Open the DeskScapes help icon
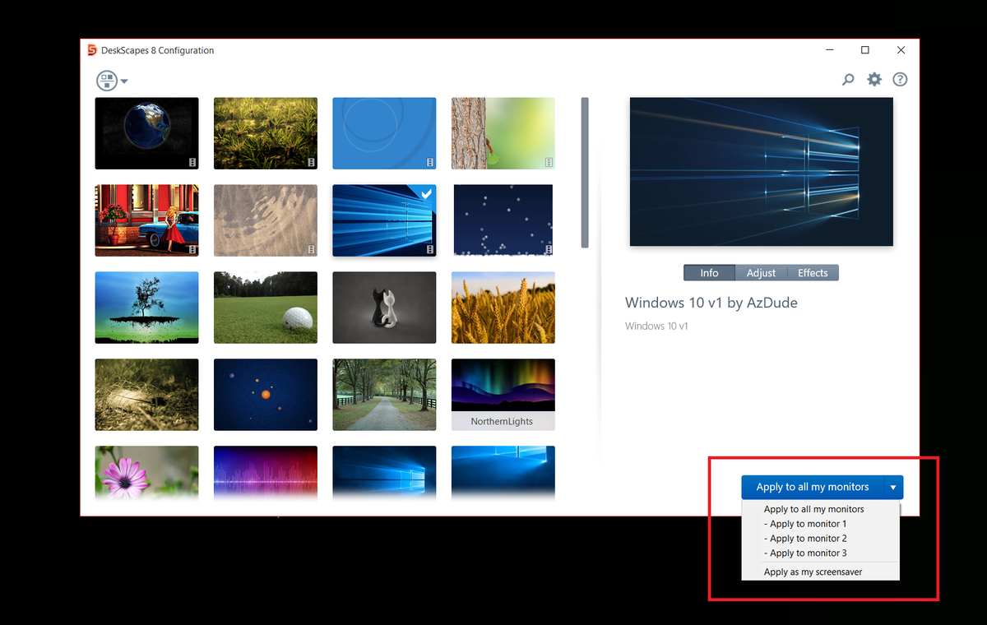This screenshot has height=625, width=987. (900, 79)
